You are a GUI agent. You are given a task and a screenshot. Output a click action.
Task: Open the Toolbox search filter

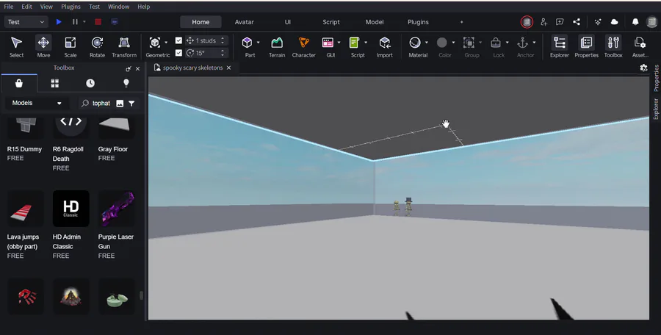[x=131, y=104]
